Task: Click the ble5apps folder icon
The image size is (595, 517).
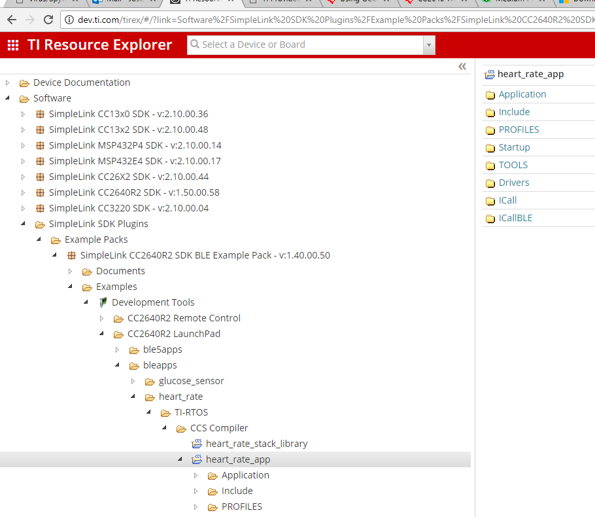Action: click(134, 350)
